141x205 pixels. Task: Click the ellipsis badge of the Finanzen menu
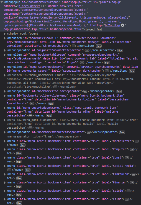132,183
